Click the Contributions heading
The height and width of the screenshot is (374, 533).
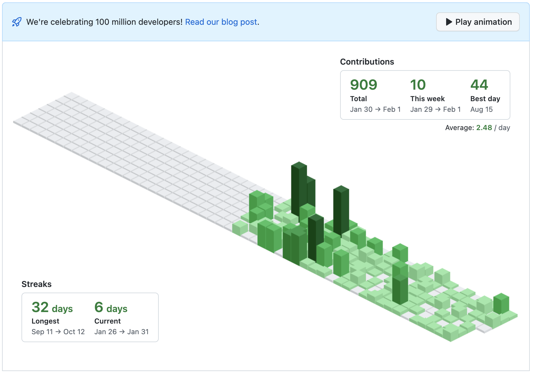(367, 62)
